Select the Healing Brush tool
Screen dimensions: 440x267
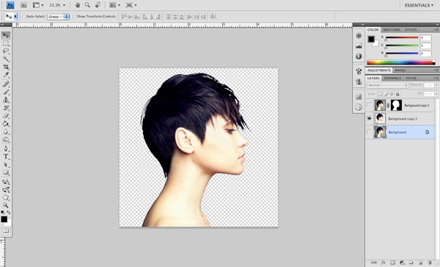(x=6, y=84)
